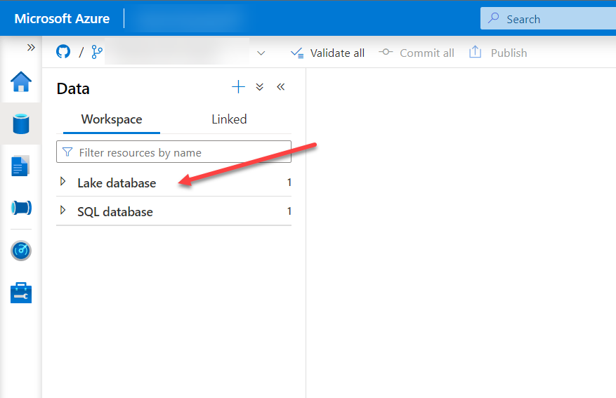Screen dimensions: 616x398
Task: Open the Develop hub document icon
Action: pyautogui.click(x=20, y=166)
